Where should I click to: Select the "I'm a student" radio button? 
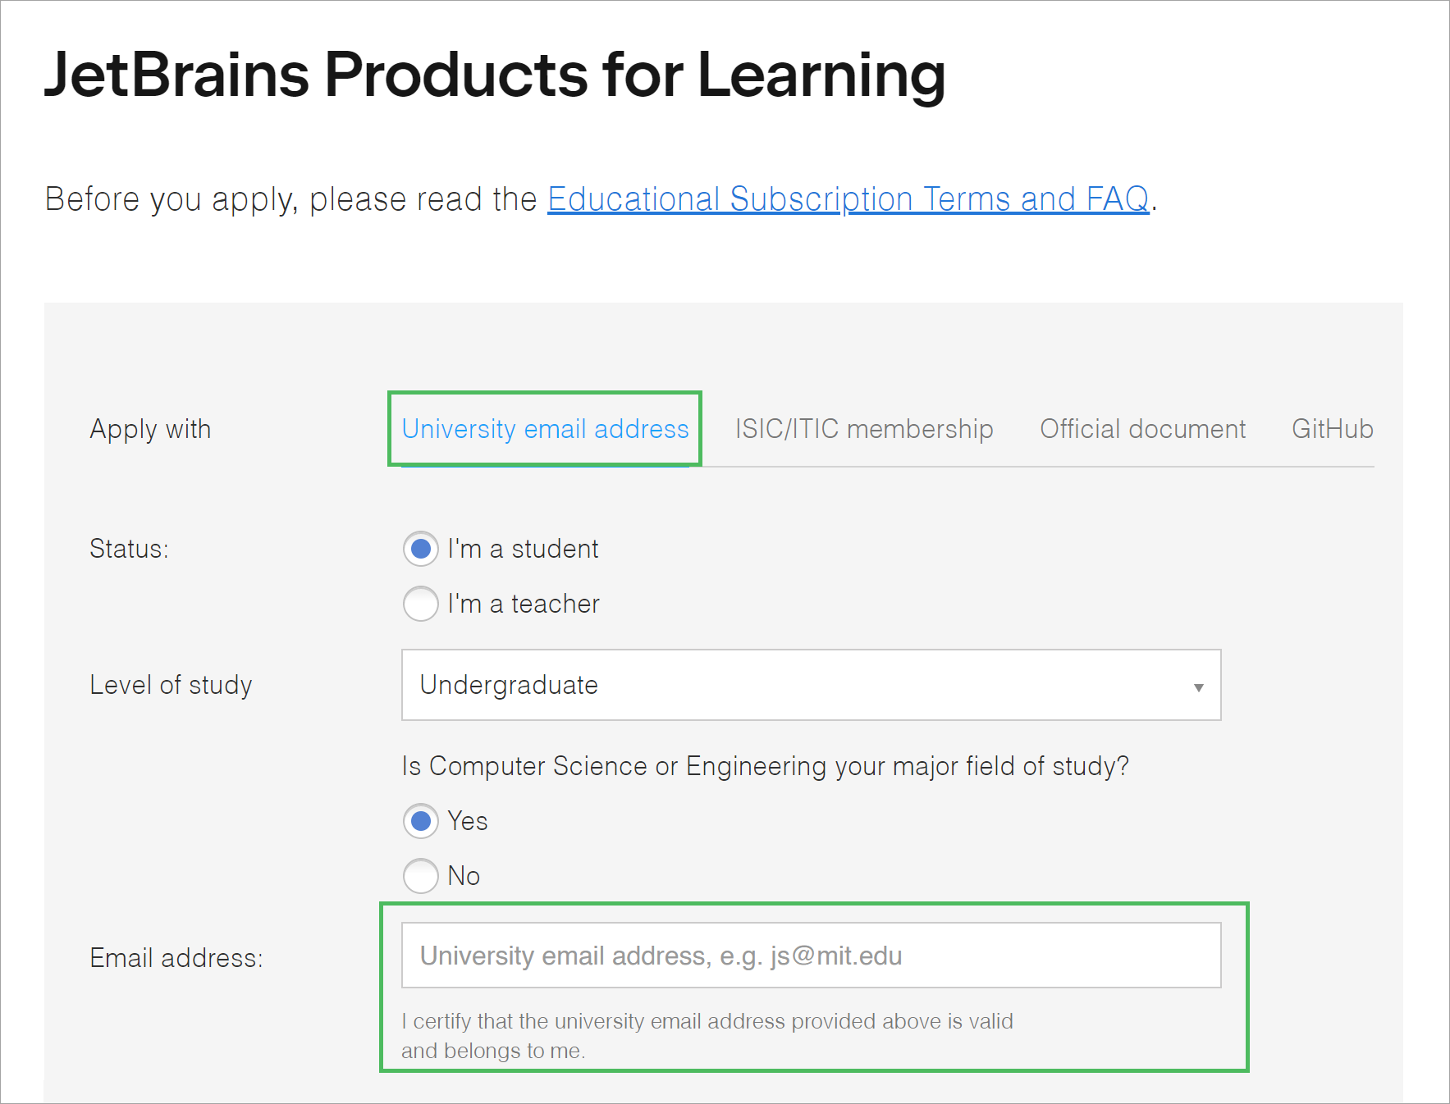421,549
